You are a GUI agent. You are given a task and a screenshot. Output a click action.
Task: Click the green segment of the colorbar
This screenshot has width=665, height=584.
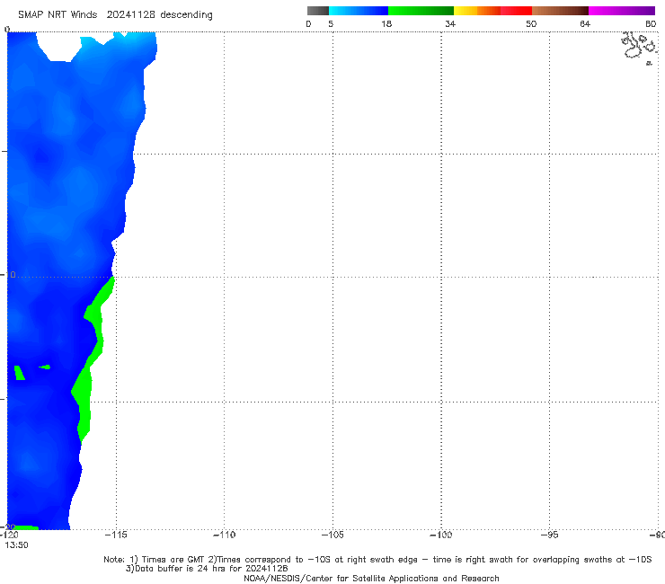[x=421, y=11]
